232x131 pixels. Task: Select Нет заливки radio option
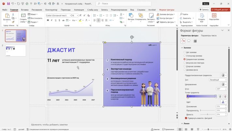pos(184,52)
